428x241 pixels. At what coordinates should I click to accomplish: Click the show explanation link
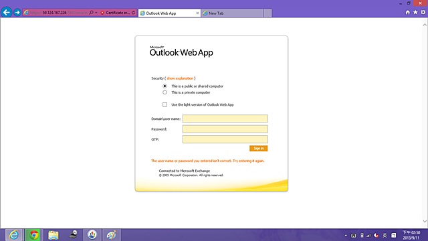point(180,78)
